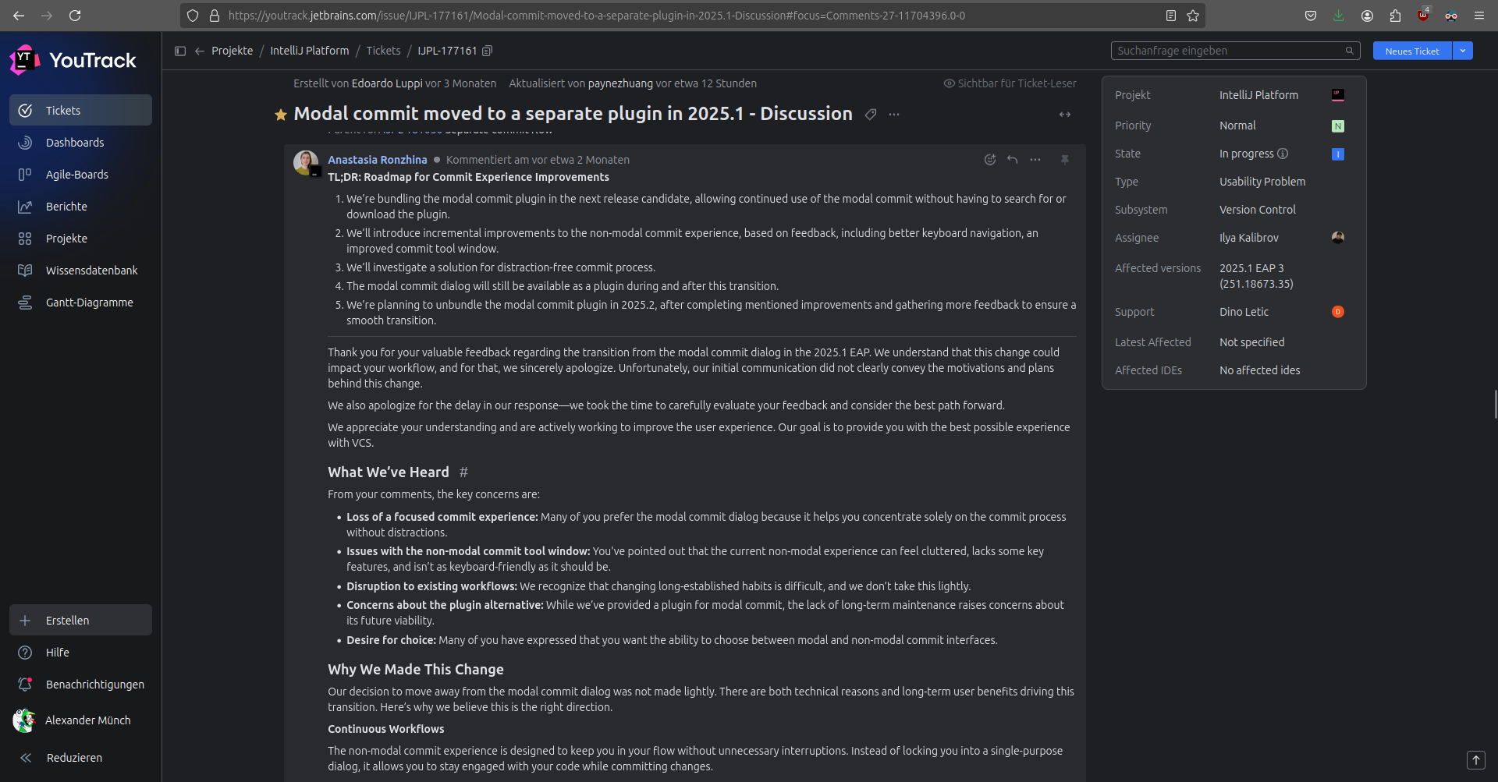Toggle the sidebar panel icon in the breadcrumb

[180, 51]
